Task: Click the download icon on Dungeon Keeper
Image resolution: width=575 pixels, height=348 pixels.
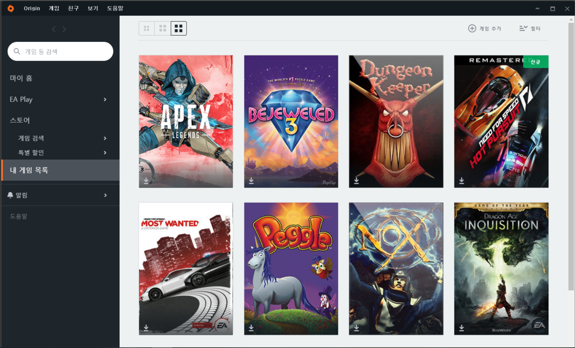Action: pyautogui.click(x=356, y=181)
